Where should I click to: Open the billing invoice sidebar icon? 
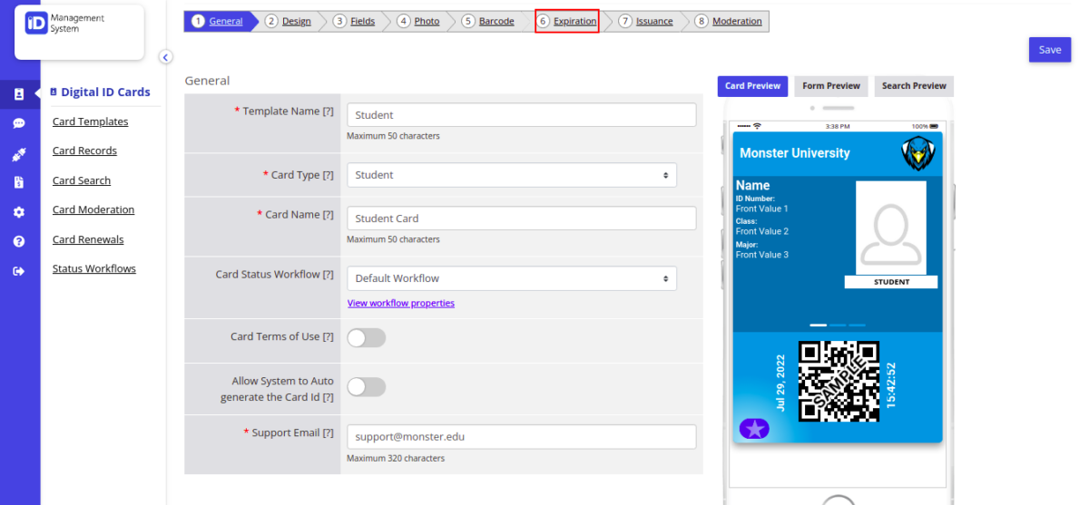[19, 182]
